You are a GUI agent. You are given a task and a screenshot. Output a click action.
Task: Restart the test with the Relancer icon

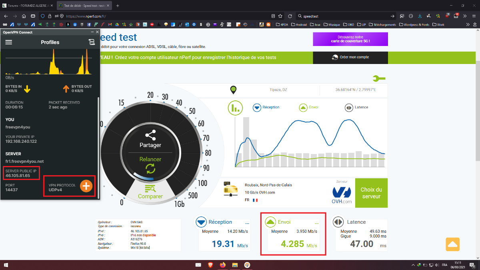pyautogui.click(x=150, y=169)
